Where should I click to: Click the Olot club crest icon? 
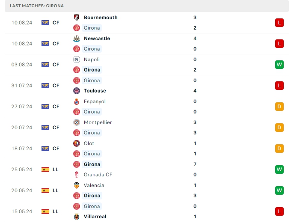[77, 143]
